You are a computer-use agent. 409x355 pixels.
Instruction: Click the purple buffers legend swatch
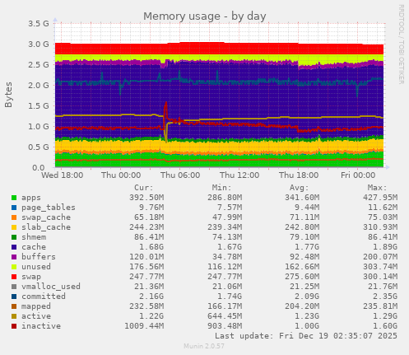click(x=14, y=257)
